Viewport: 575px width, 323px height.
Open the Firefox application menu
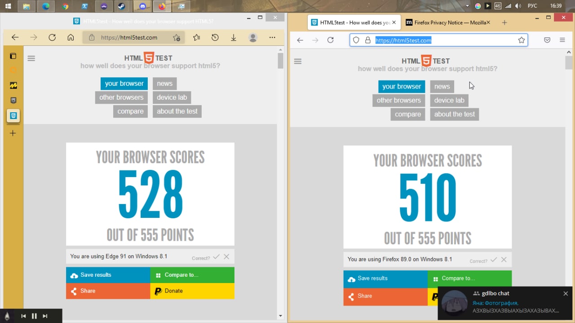(562, 40)
